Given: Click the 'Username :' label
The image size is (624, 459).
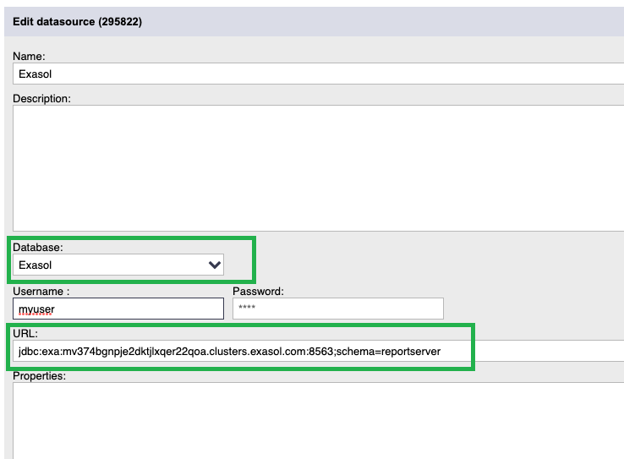Looking at the screenshot, I should point(41,291).
